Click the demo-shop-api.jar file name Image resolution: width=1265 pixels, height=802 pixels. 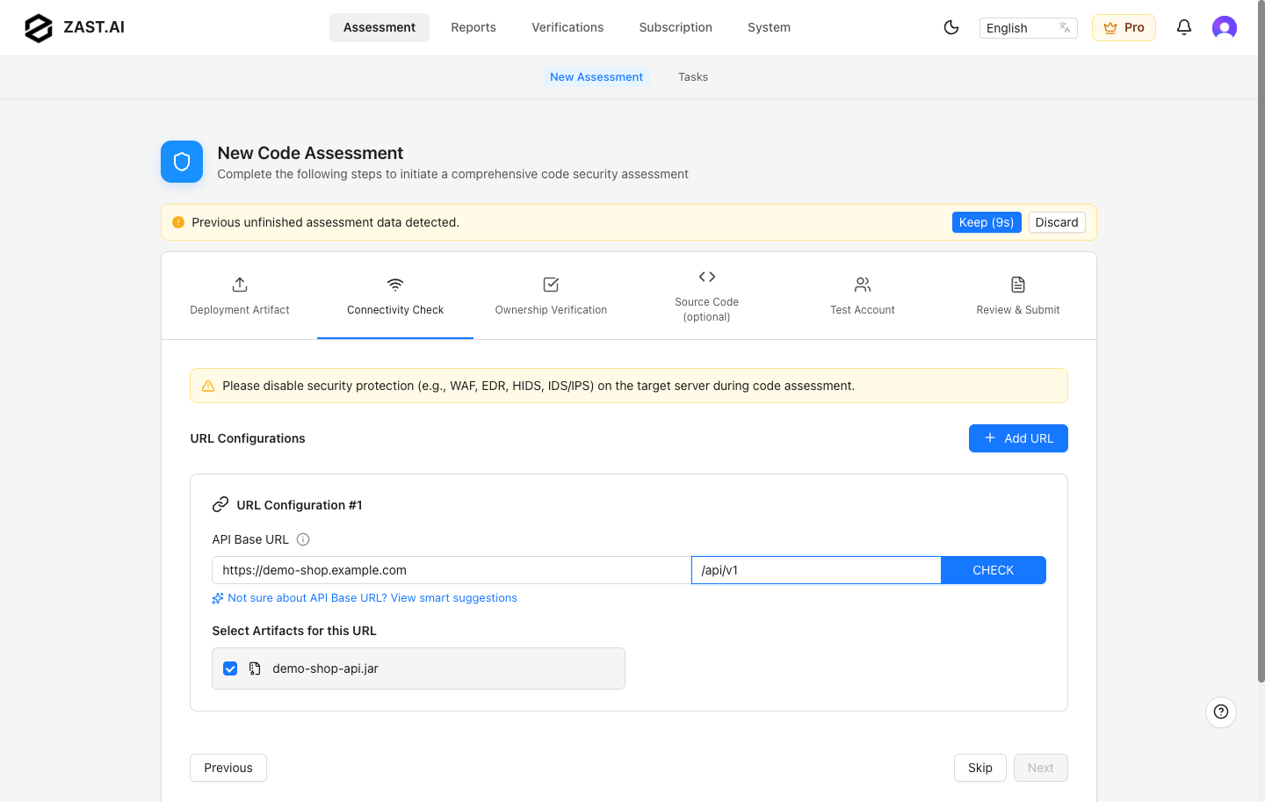point(325,668)
